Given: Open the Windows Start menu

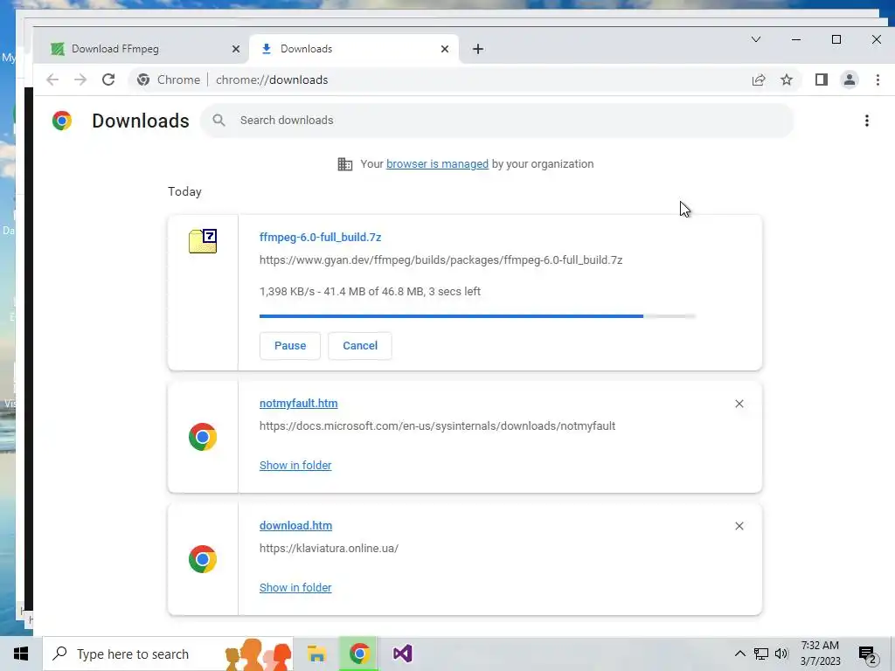Looking at the screenshot, I should [21, 654].
